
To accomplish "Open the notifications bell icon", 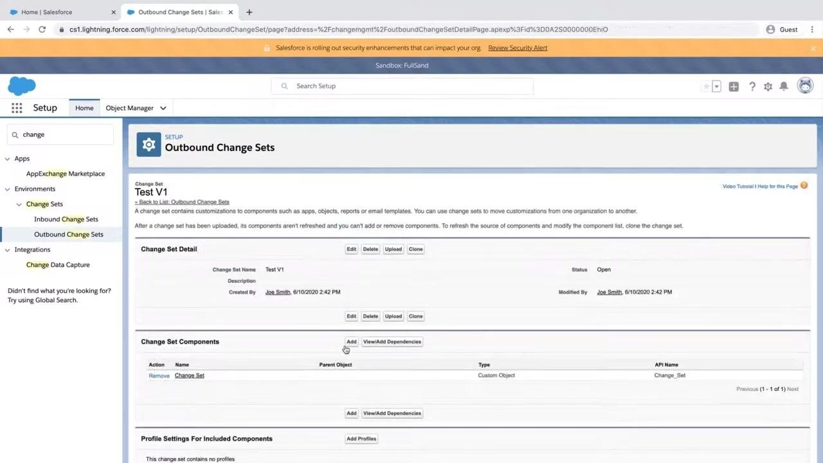I will coord(784,86).
